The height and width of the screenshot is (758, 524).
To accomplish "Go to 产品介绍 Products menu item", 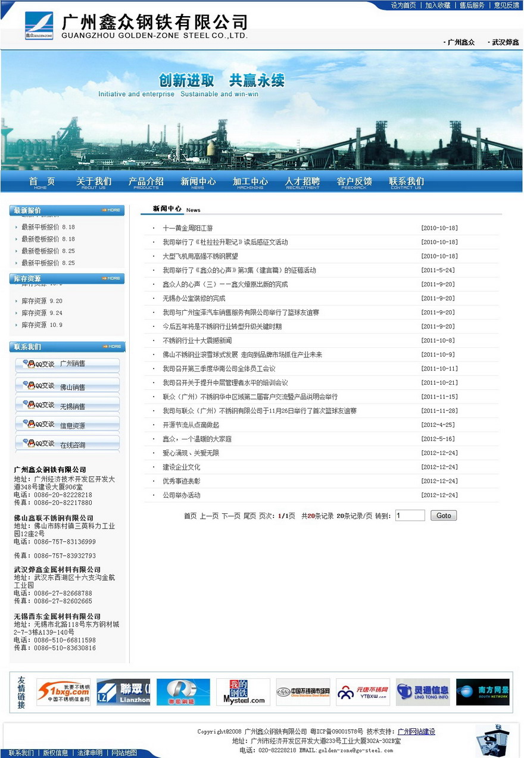I will point(146,182).
